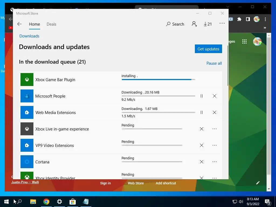This screenshot has height=207, width=276.
Task: Open Chrome profile avatar in toolbar
Action: pos(257,19)
